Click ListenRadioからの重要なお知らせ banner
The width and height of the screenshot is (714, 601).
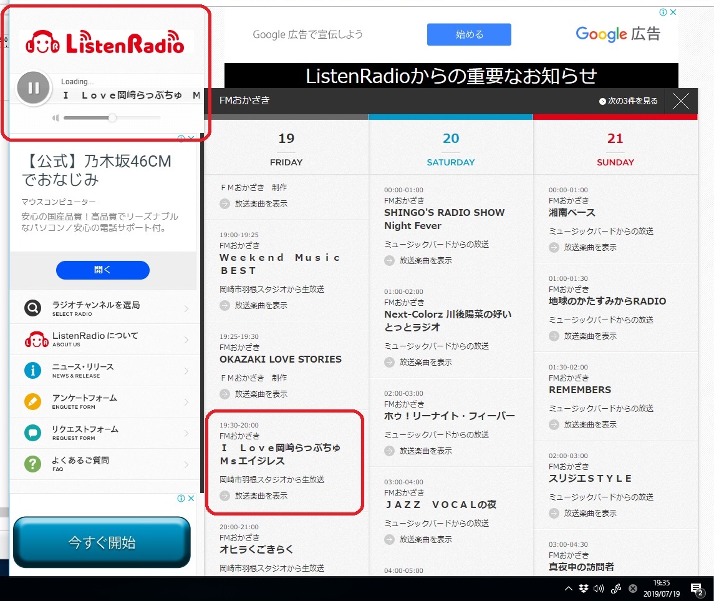point(451,76)
